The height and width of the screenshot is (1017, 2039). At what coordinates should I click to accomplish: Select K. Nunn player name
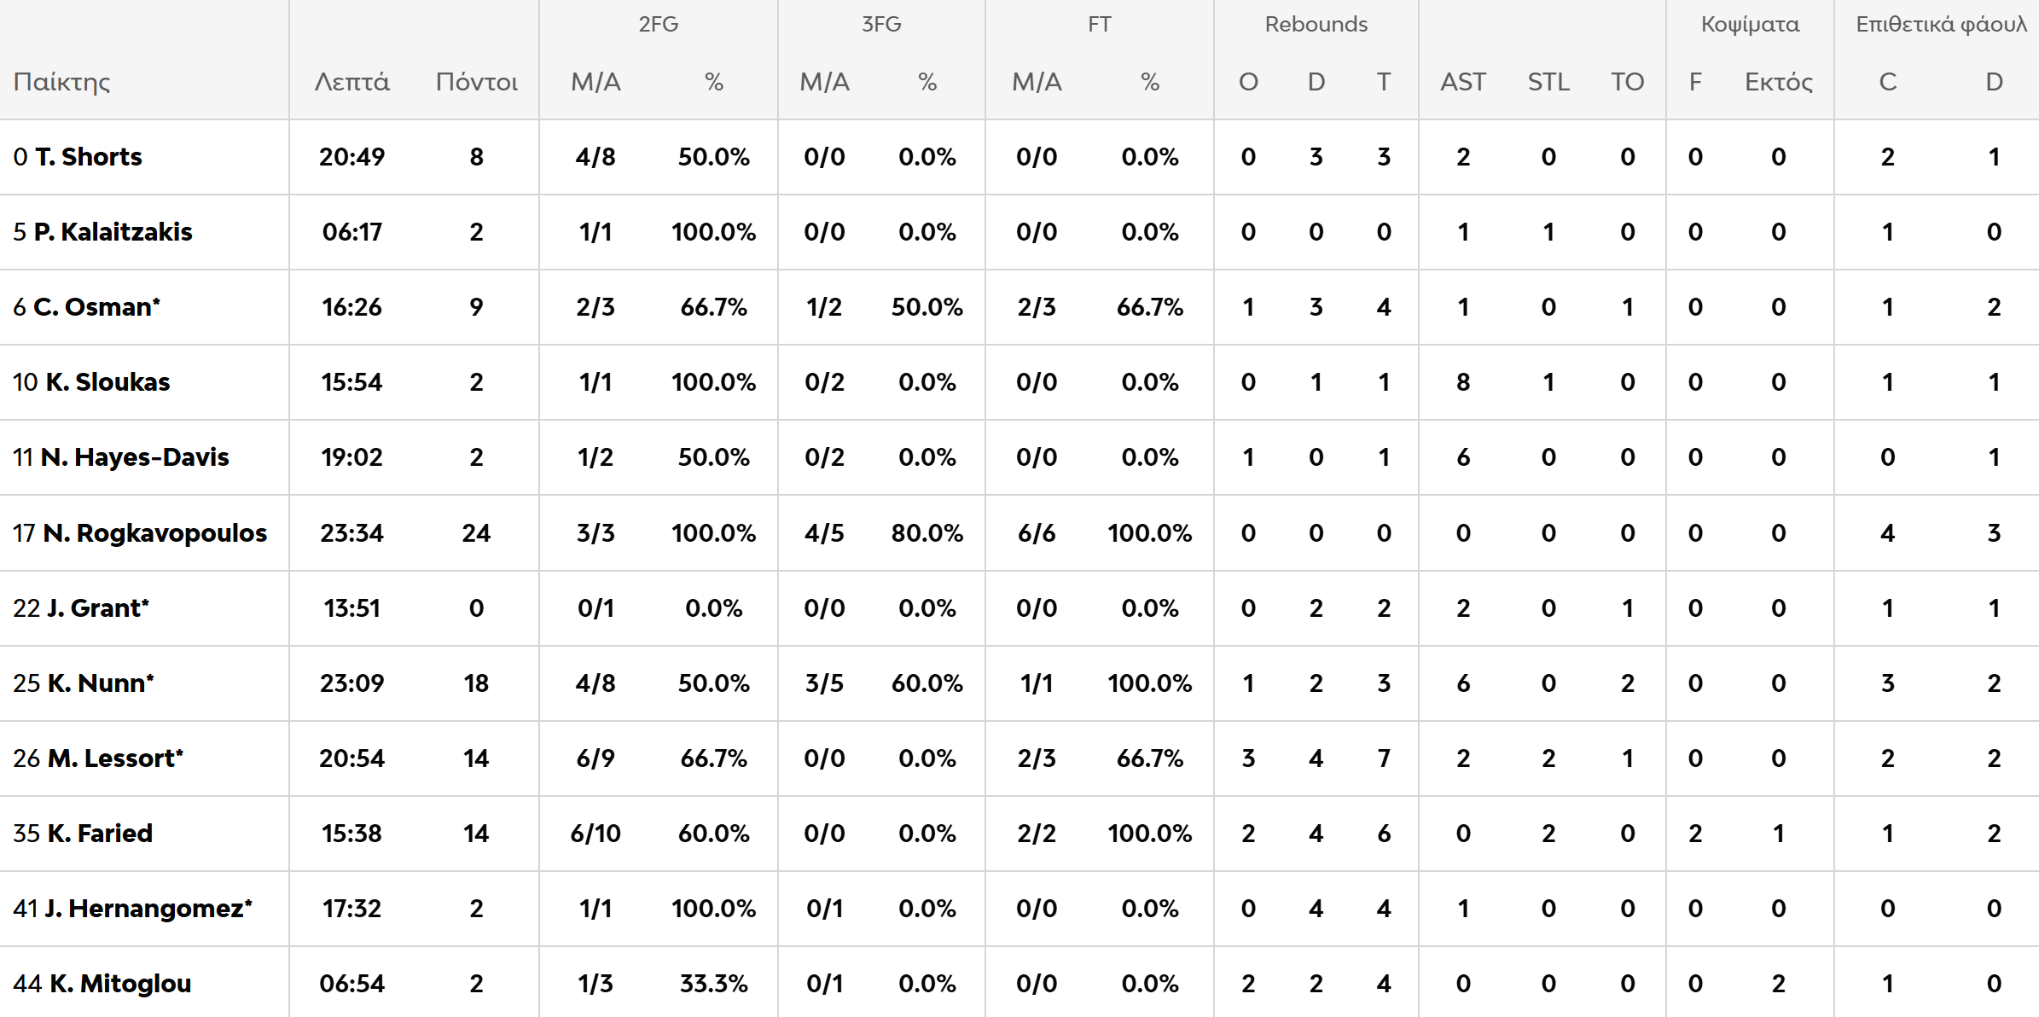101,683
